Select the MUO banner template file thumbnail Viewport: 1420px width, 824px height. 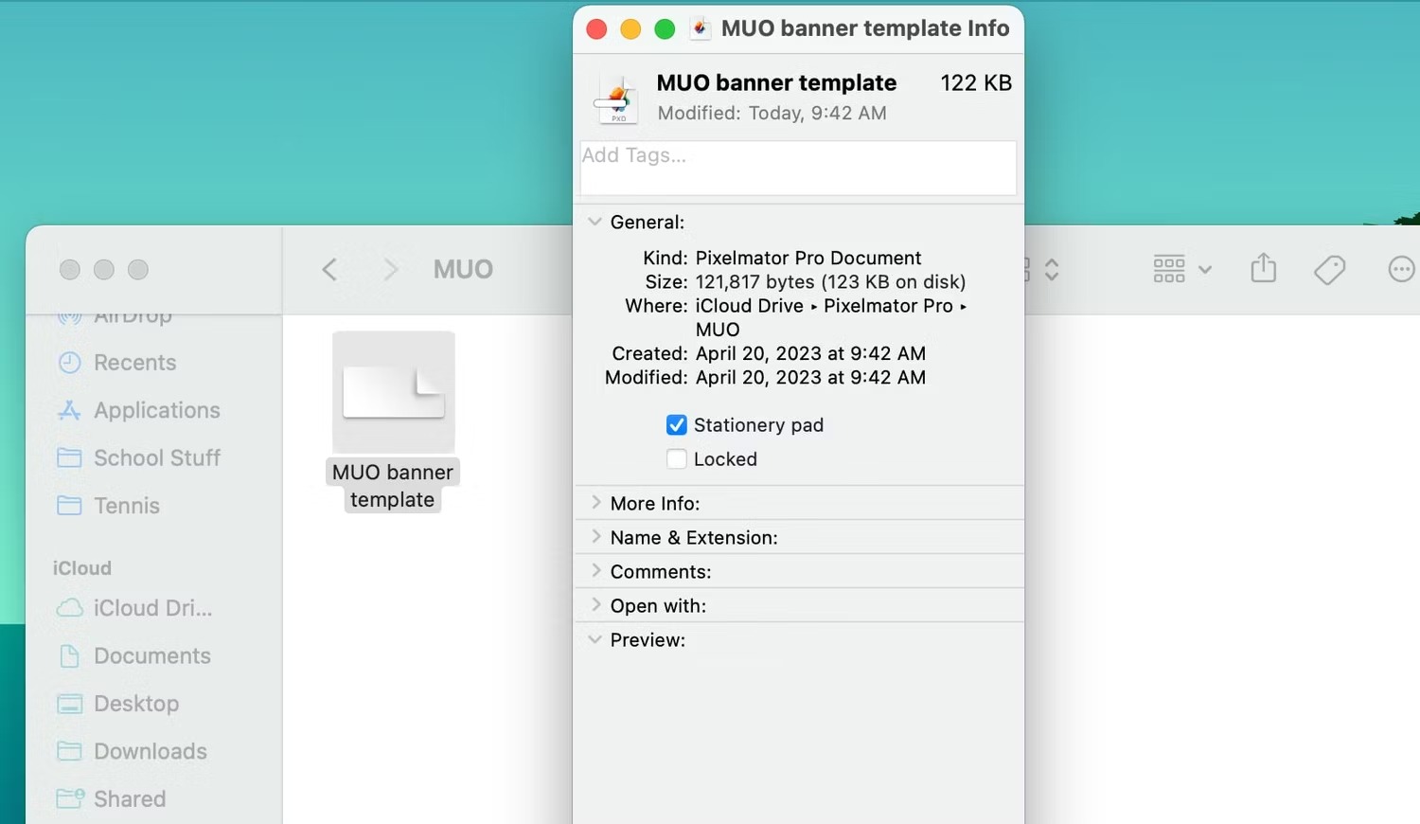click(394, 392)
